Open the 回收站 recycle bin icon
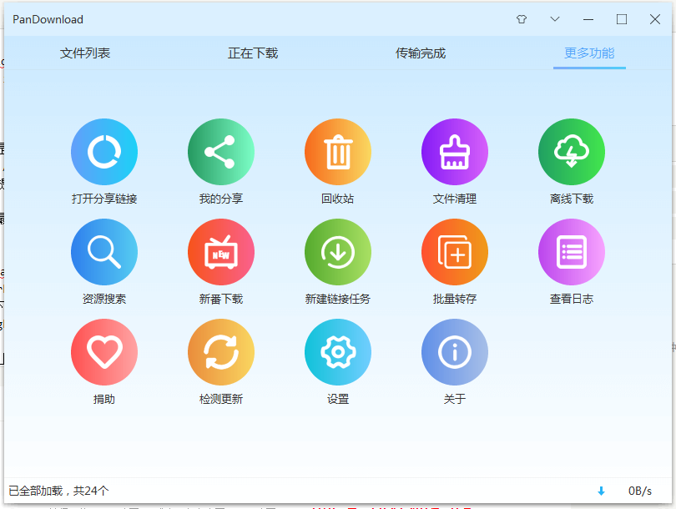Viewport: 676px width, 509px height. pyautogui.click(x=338, y=152)
